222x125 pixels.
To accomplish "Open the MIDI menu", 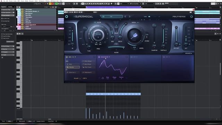I will (x=18, y=1).
